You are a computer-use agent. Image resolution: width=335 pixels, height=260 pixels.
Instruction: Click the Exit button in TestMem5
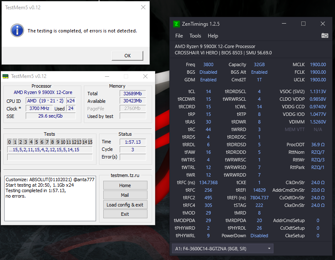125,214
